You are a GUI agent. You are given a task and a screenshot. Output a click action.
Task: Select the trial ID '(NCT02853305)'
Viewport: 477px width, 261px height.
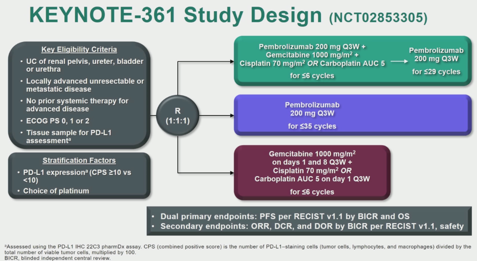point(378,18)
